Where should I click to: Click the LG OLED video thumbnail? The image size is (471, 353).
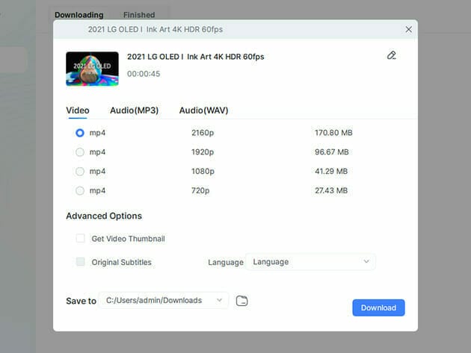click(x=92, y=69)
